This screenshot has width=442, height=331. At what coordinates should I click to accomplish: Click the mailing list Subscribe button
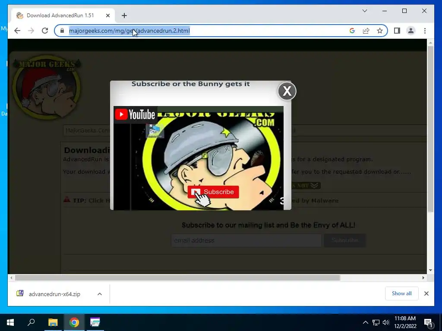coord(345,240)
